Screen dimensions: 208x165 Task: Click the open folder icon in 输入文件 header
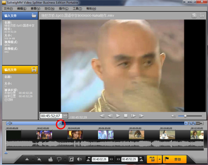pyautogui.click(x=34, y=16)
